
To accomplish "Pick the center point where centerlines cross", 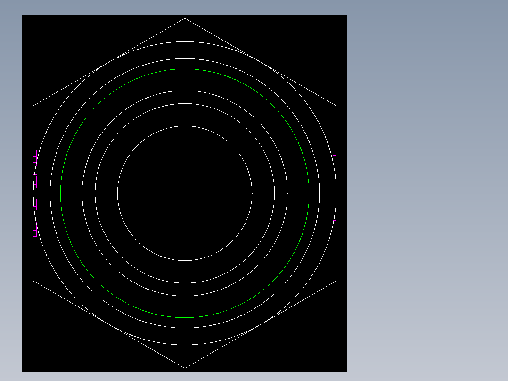I will coord(185,193).
